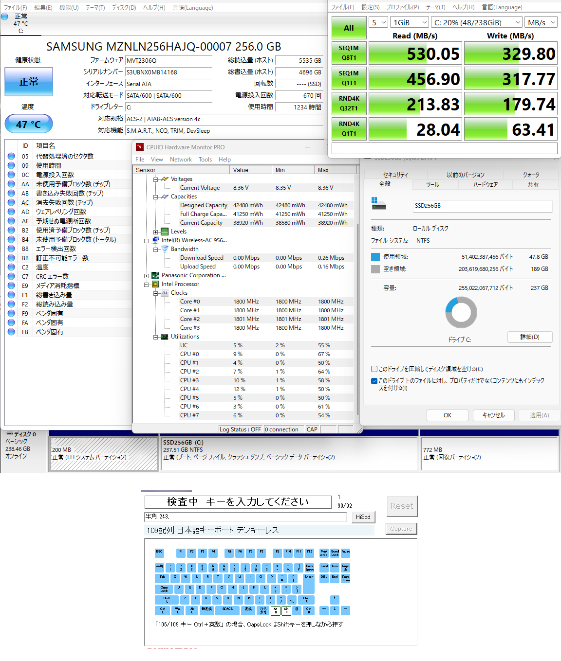Click the blue 正常 health status button
This screenshot has height=661, width=561.
29,82
